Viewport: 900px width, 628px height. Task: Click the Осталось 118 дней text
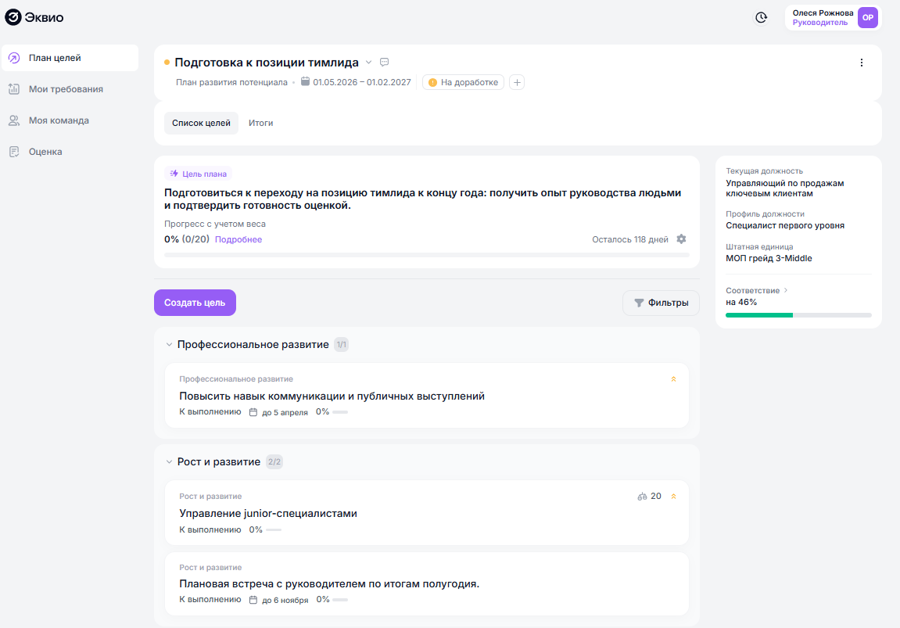click(x=629, y=239)
